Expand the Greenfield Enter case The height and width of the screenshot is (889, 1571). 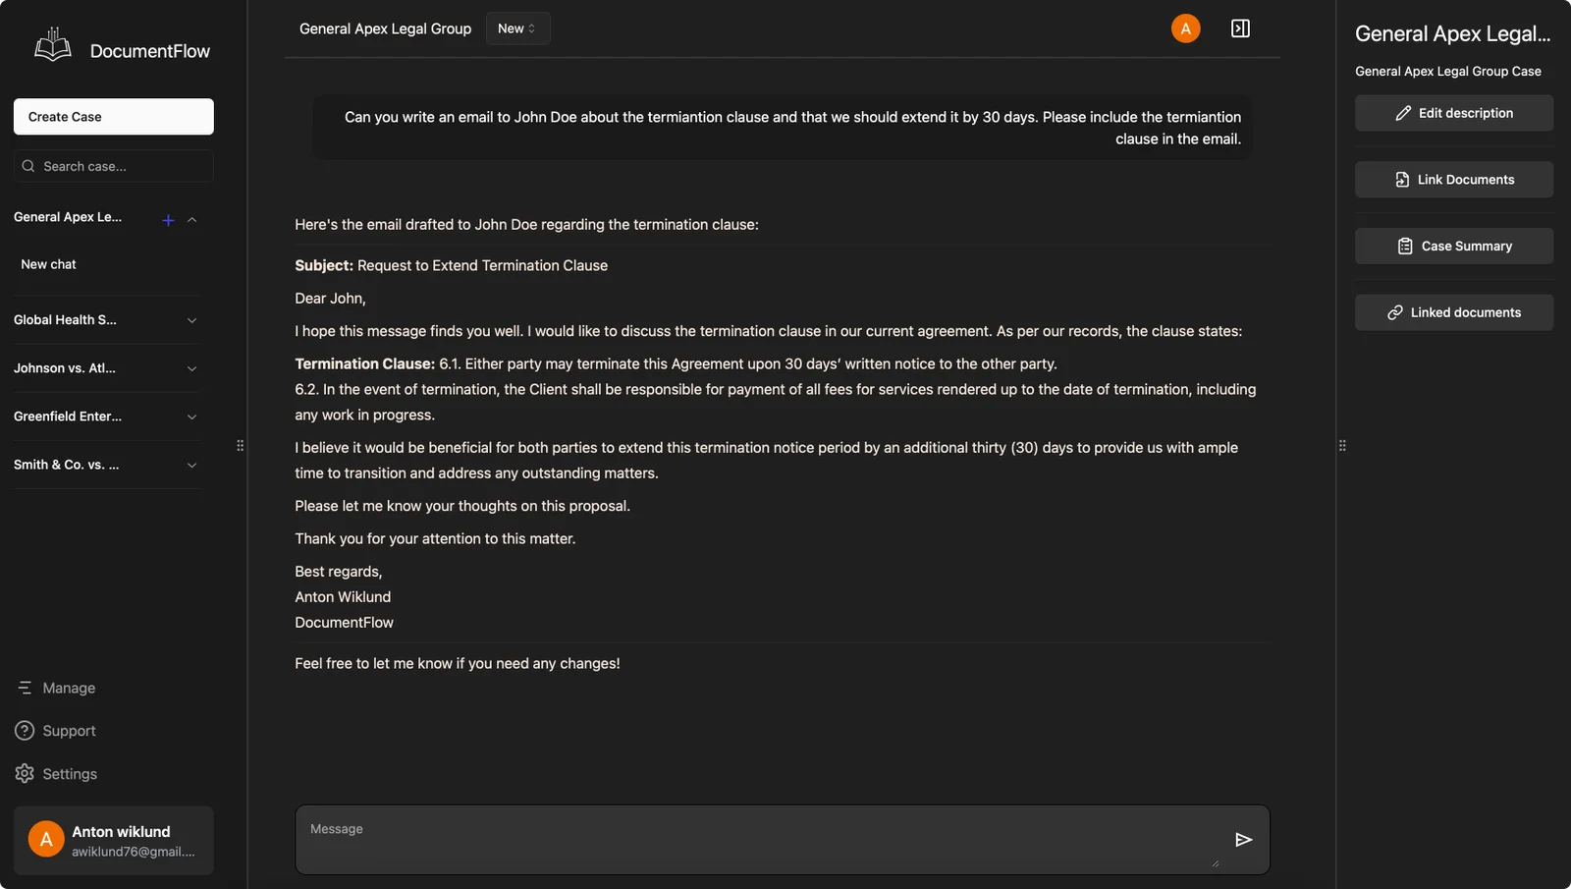[192, 417]
